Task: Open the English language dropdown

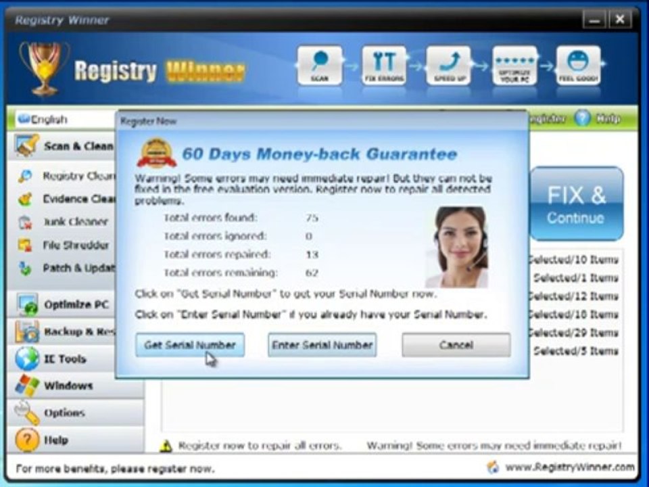Action: [x=66, y=119]
